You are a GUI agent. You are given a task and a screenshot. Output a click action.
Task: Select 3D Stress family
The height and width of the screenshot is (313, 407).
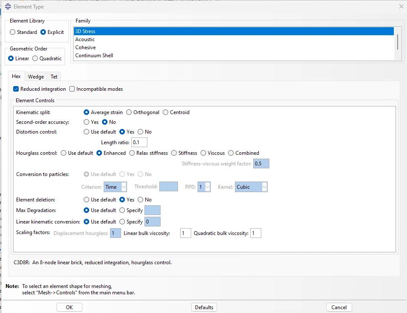tap(234, 31)
